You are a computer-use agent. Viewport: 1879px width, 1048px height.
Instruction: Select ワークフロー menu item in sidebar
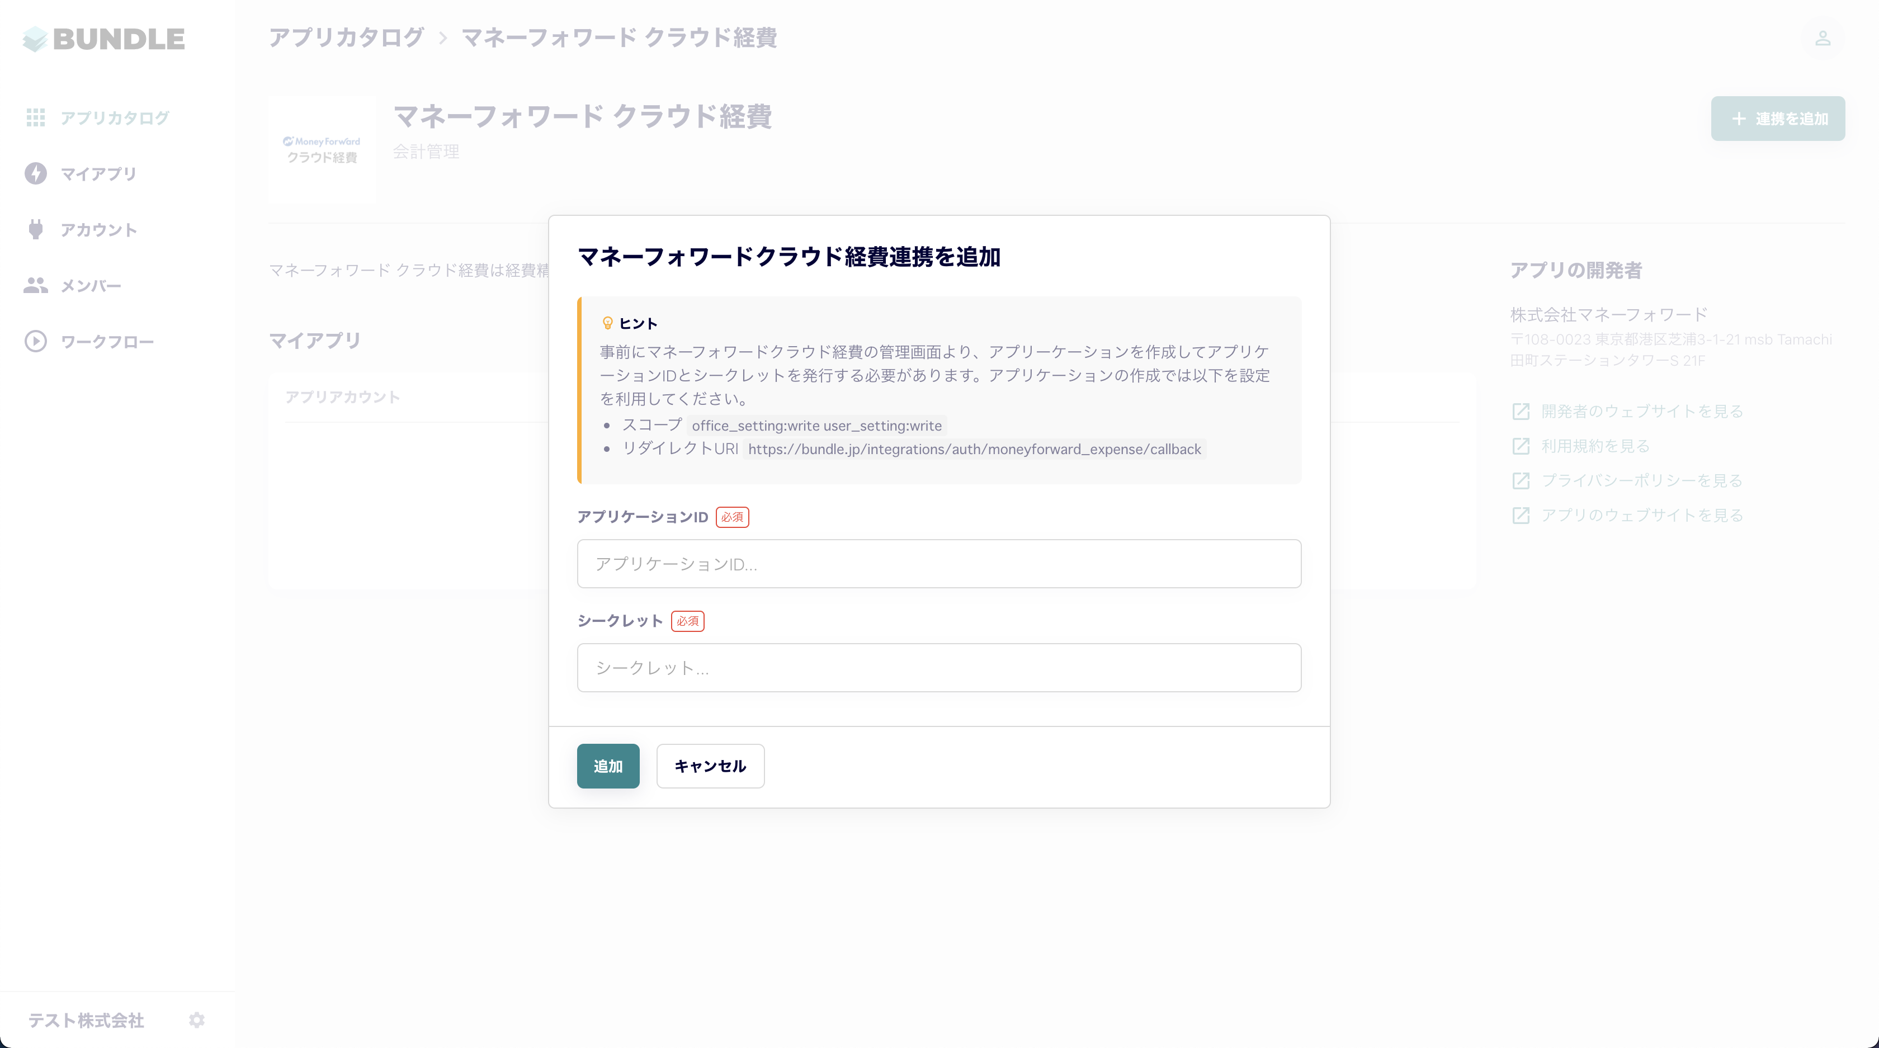point(106,342)
